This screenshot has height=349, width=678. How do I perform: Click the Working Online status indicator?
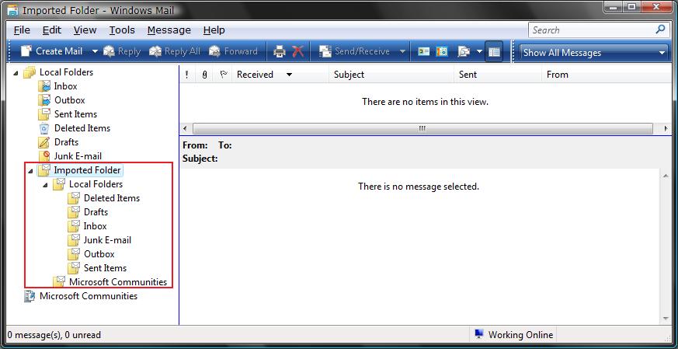point(513,335)
